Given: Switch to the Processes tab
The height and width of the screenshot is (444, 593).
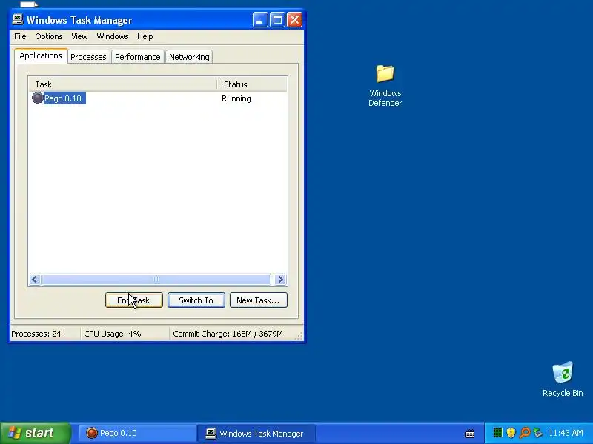Looking at the screenshot, I should pyautogui.click(x=88, y=57).
